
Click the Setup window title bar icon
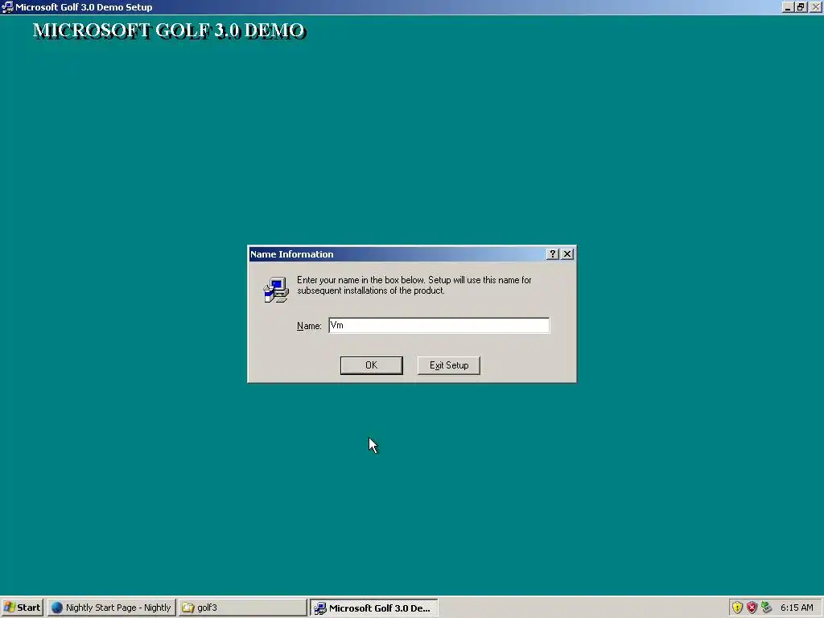(x=7, y=7)
